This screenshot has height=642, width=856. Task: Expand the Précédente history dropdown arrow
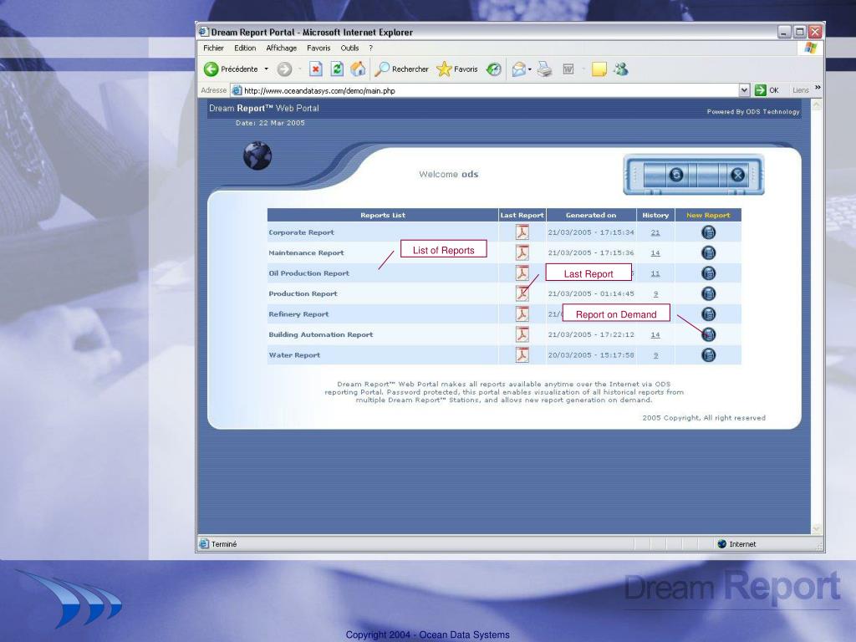pyautogui.click(x=267, y=69)
